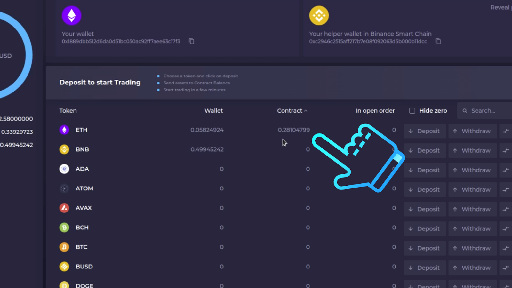Click the BNB token icon in the table
The height and width of the screenshot is (288, 512).
tap(64, 149)
